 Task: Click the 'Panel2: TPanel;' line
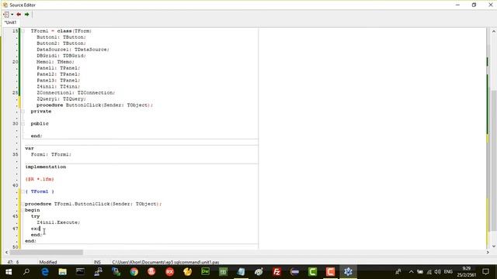pos(58,74)
